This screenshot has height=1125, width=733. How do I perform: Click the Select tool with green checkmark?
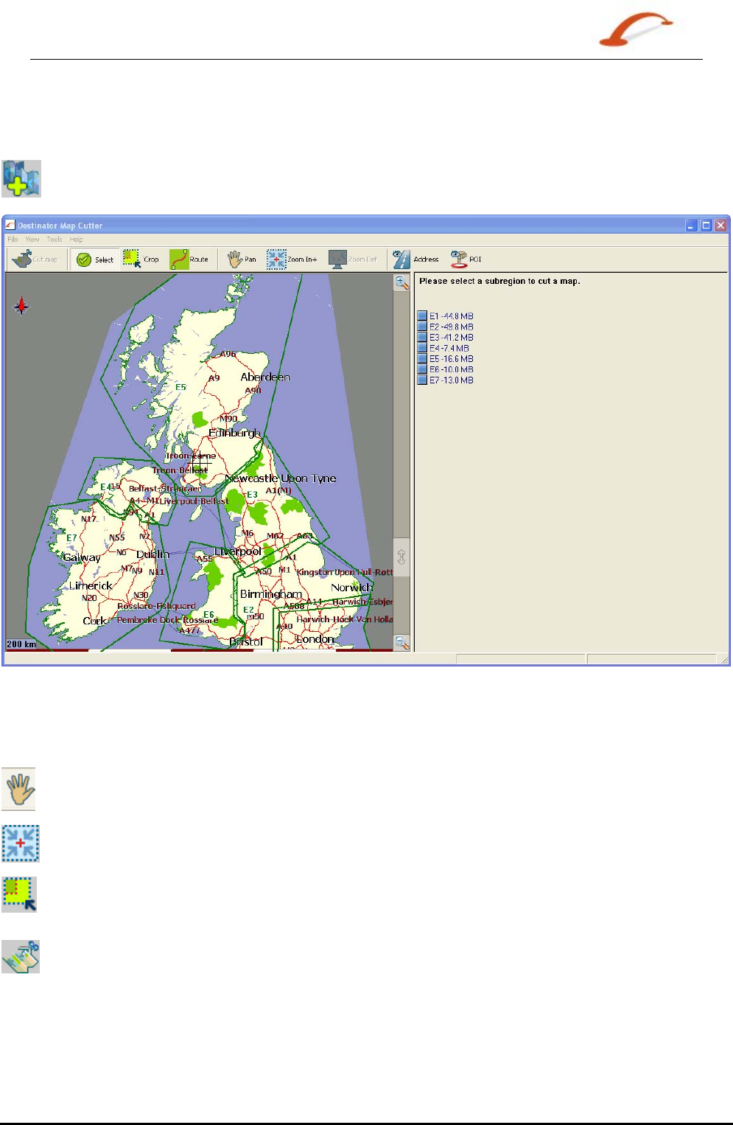[x=95, y=260]
